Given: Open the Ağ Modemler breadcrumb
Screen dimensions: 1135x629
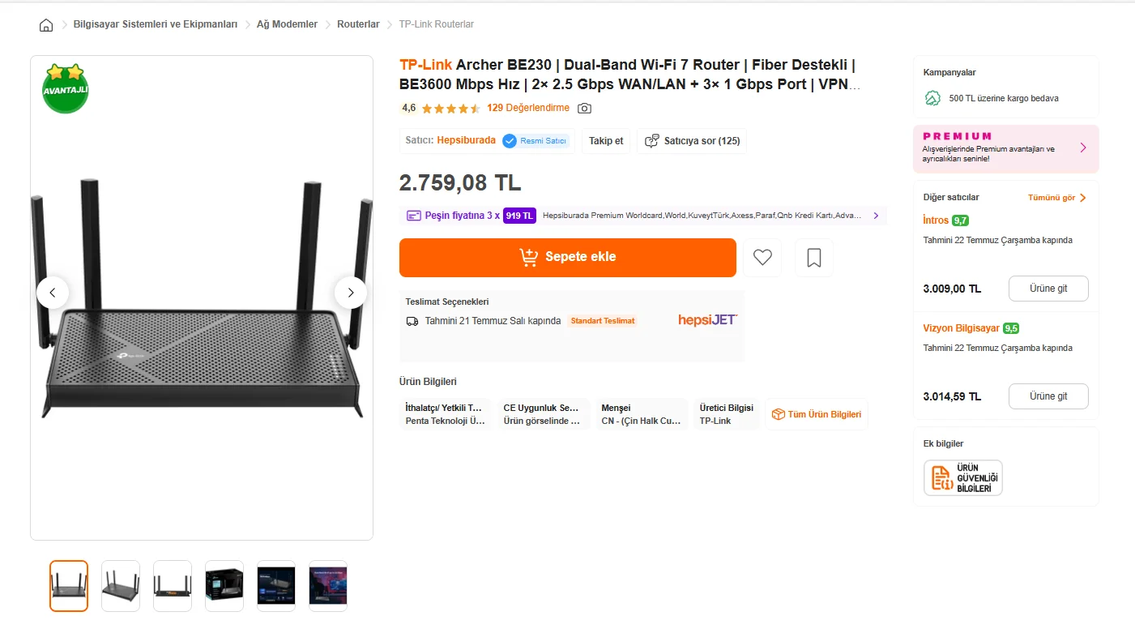Looking at the screenshot, I should tap(287, 24).
